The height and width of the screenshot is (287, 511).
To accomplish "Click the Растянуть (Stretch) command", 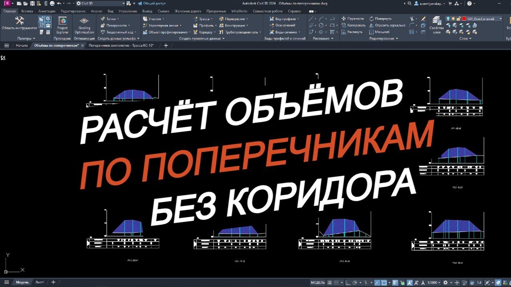I will coord(352,32).
